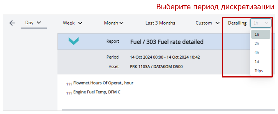The image size is (278, 114).
Task: Set detailing to 1d
Action: pyautogui.click(x=257, y=62)
